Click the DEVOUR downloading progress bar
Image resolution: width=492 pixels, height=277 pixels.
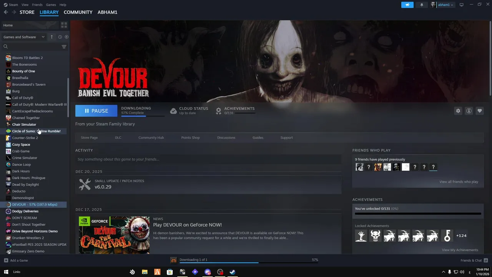(143, 116)
